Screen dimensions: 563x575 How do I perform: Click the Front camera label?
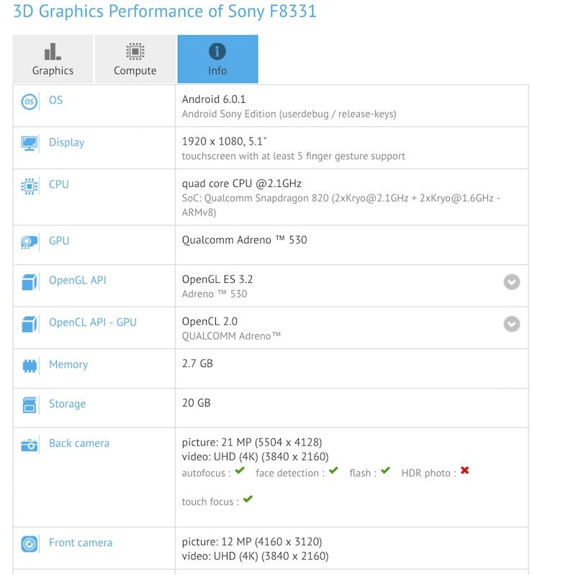click(81, 543)
